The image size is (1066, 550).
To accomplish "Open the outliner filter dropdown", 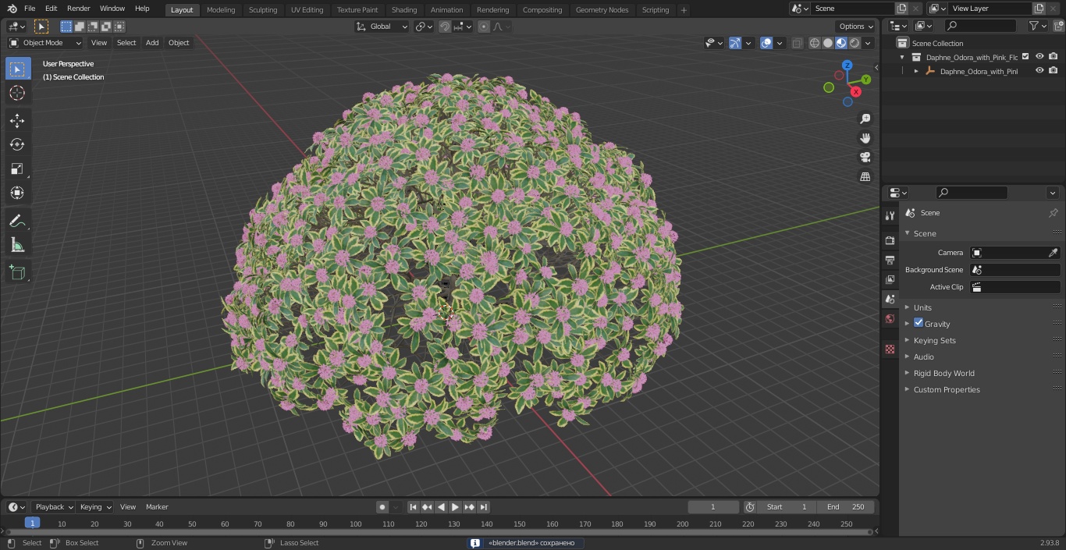I will [1037, 26].
